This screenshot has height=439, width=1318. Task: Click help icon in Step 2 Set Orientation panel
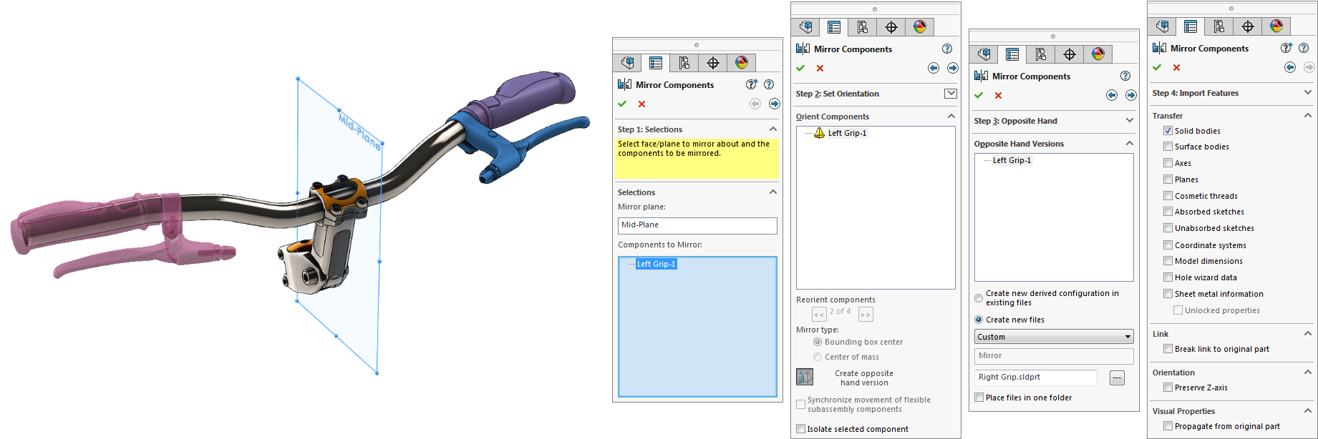pos(947,49)
